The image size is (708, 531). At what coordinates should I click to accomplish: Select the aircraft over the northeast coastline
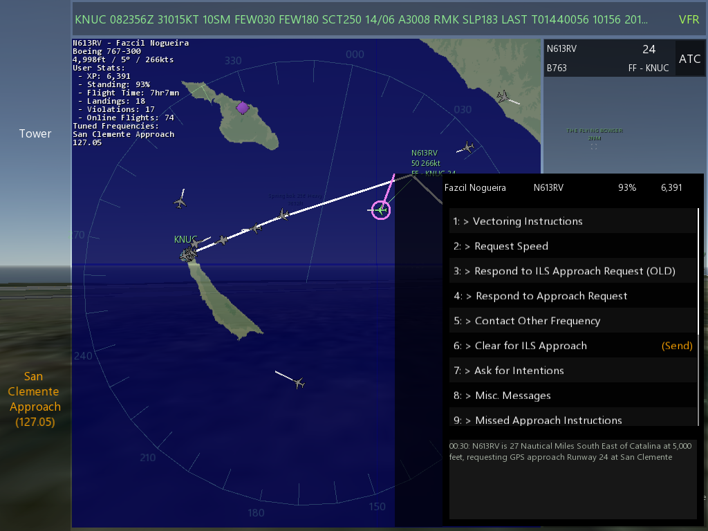tap(503, 97)
